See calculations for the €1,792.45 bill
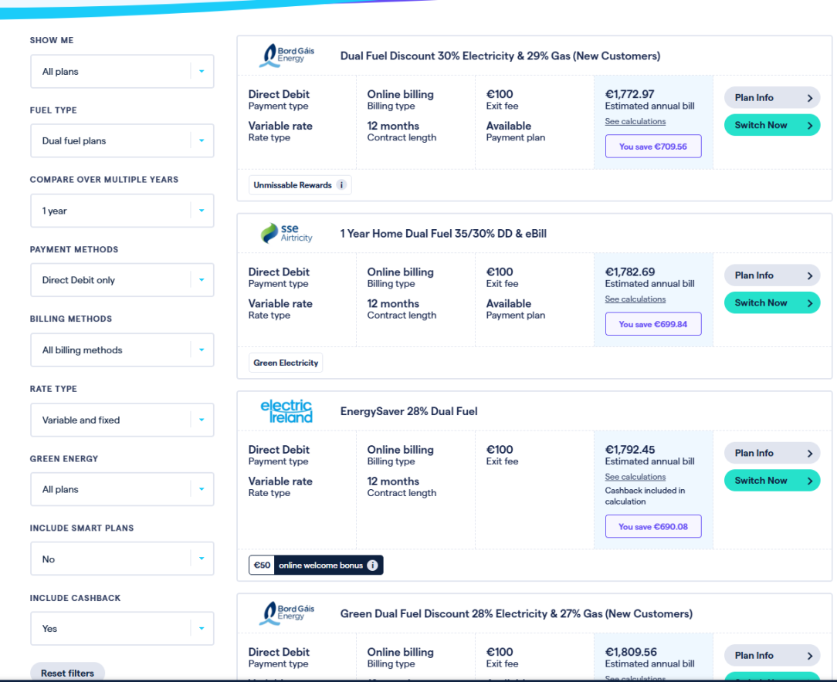The height and width of the screenshot is (682, 837). pyautogui.click(x=635, y=477)
